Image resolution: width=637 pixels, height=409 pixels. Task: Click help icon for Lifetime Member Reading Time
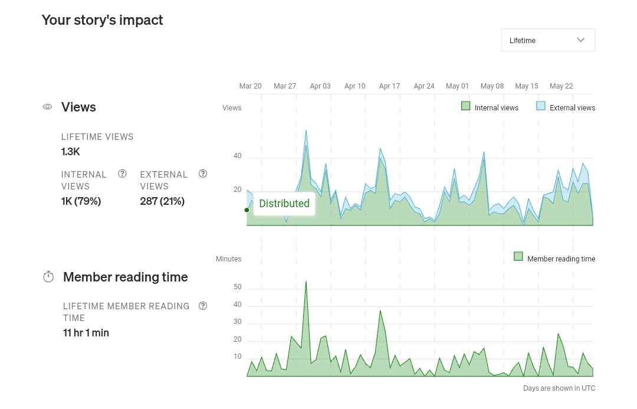[203, 306]
